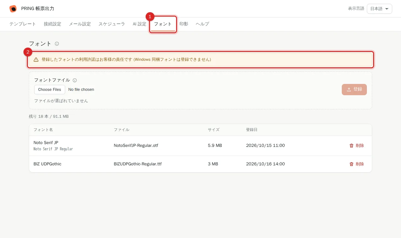Select the フォント tab
This screenshot has height=238, width=401.
163,24
